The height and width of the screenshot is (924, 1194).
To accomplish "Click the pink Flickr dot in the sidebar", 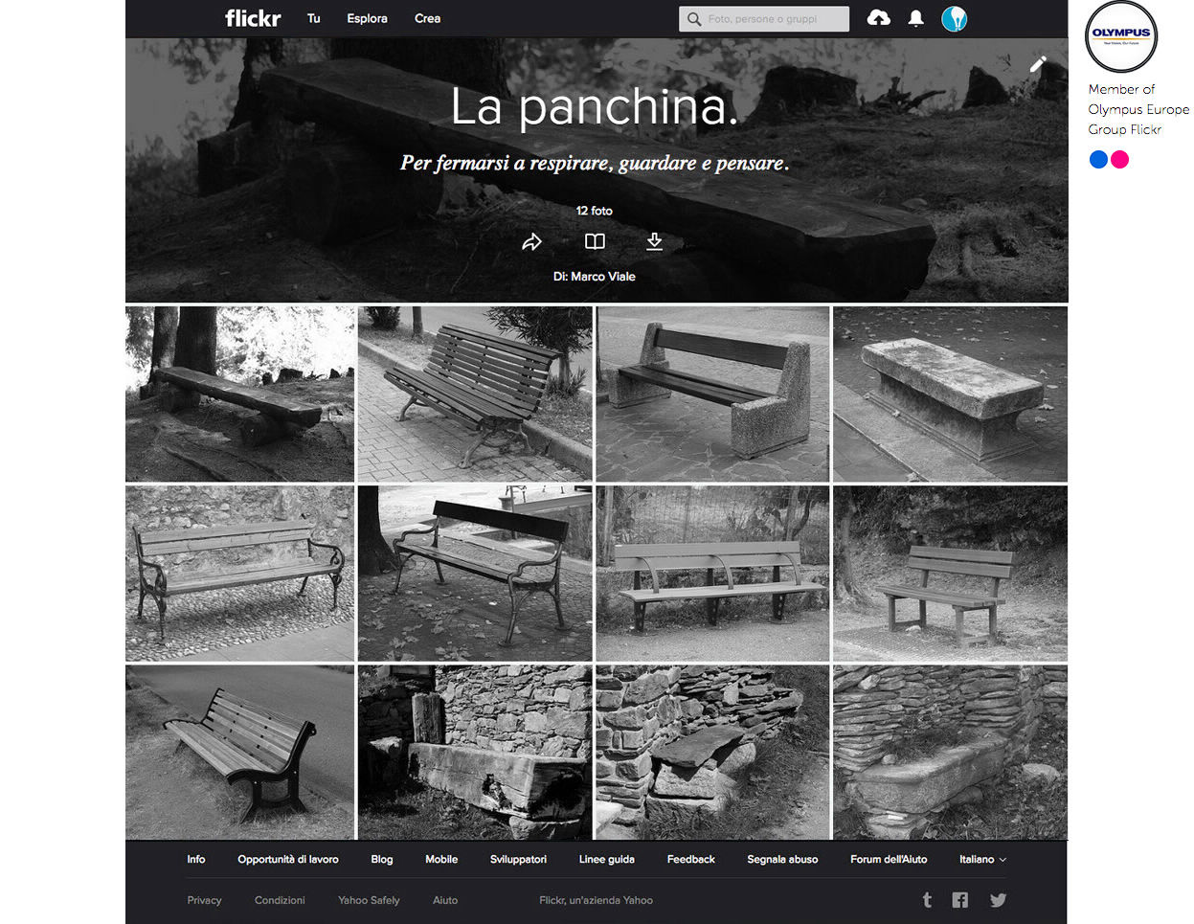I will point(1120,159).
